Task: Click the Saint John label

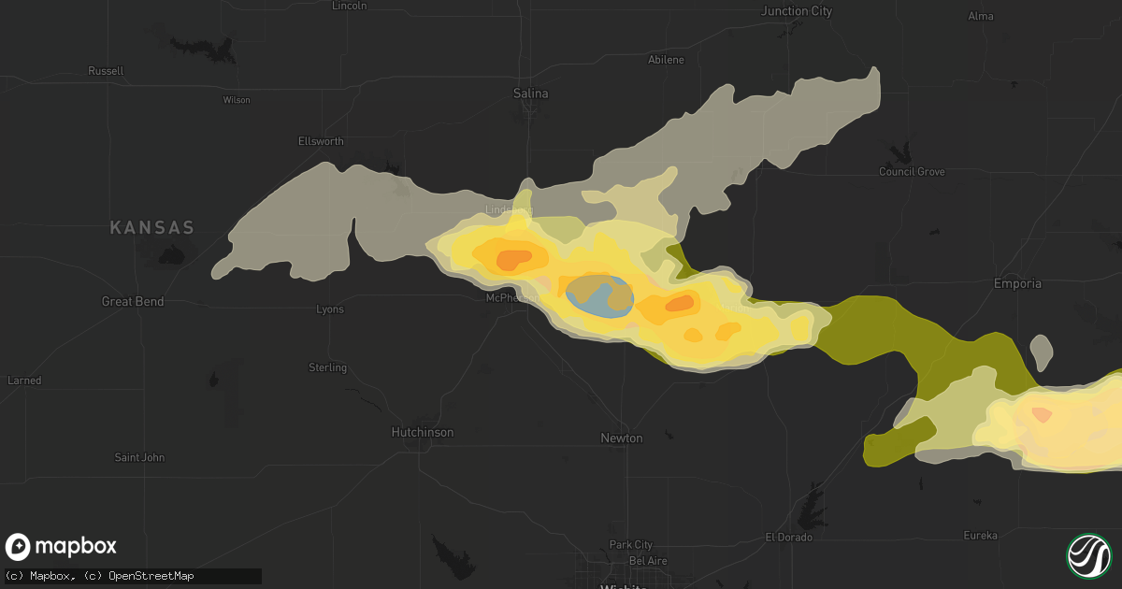Action: click(139, 457)
